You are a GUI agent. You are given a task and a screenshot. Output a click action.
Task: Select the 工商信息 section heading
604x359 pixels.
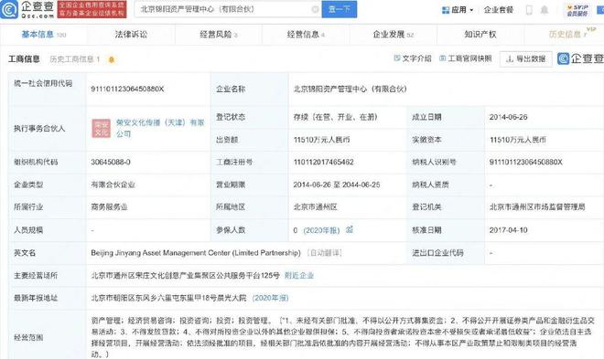coord(25,59)
